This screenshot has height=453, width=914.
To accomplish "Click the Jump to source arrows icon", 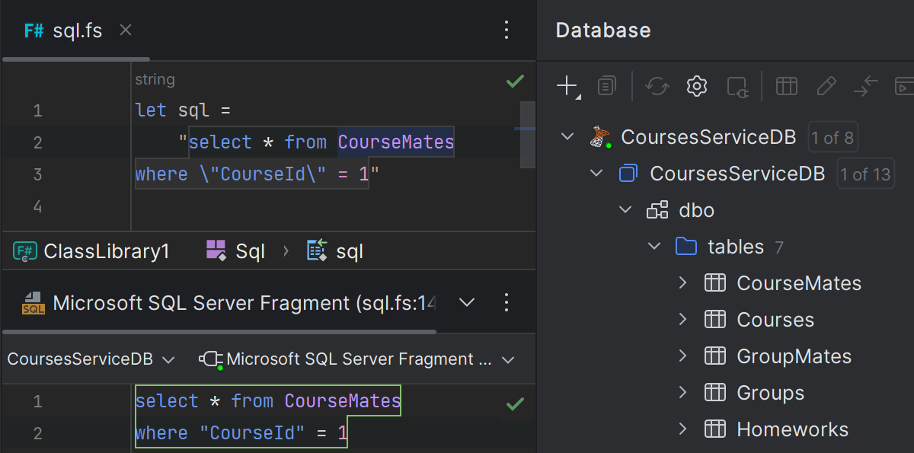I will point(865,86).
